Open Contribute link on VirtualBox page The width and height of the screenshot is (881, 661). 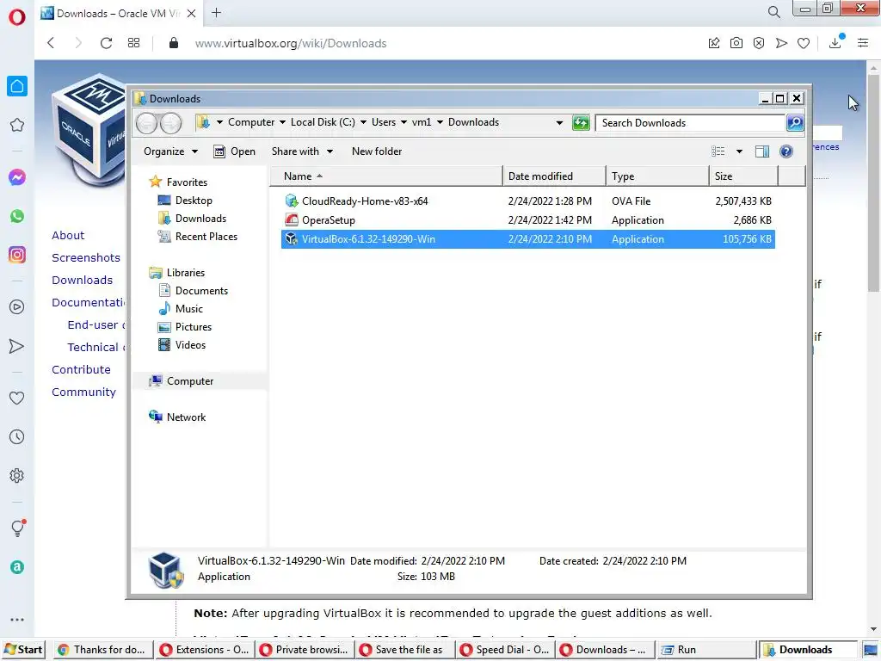point(81,370)
